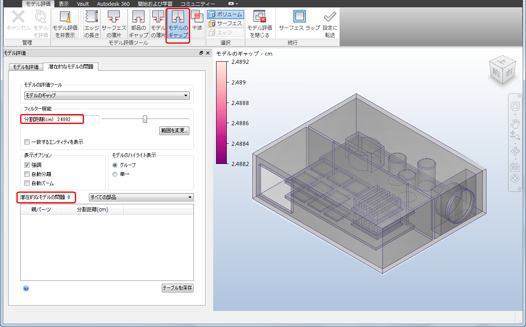This screenshot has height=327, width=526.
Task: Click the 分割距離 slider handle
Action: point(145,119)
